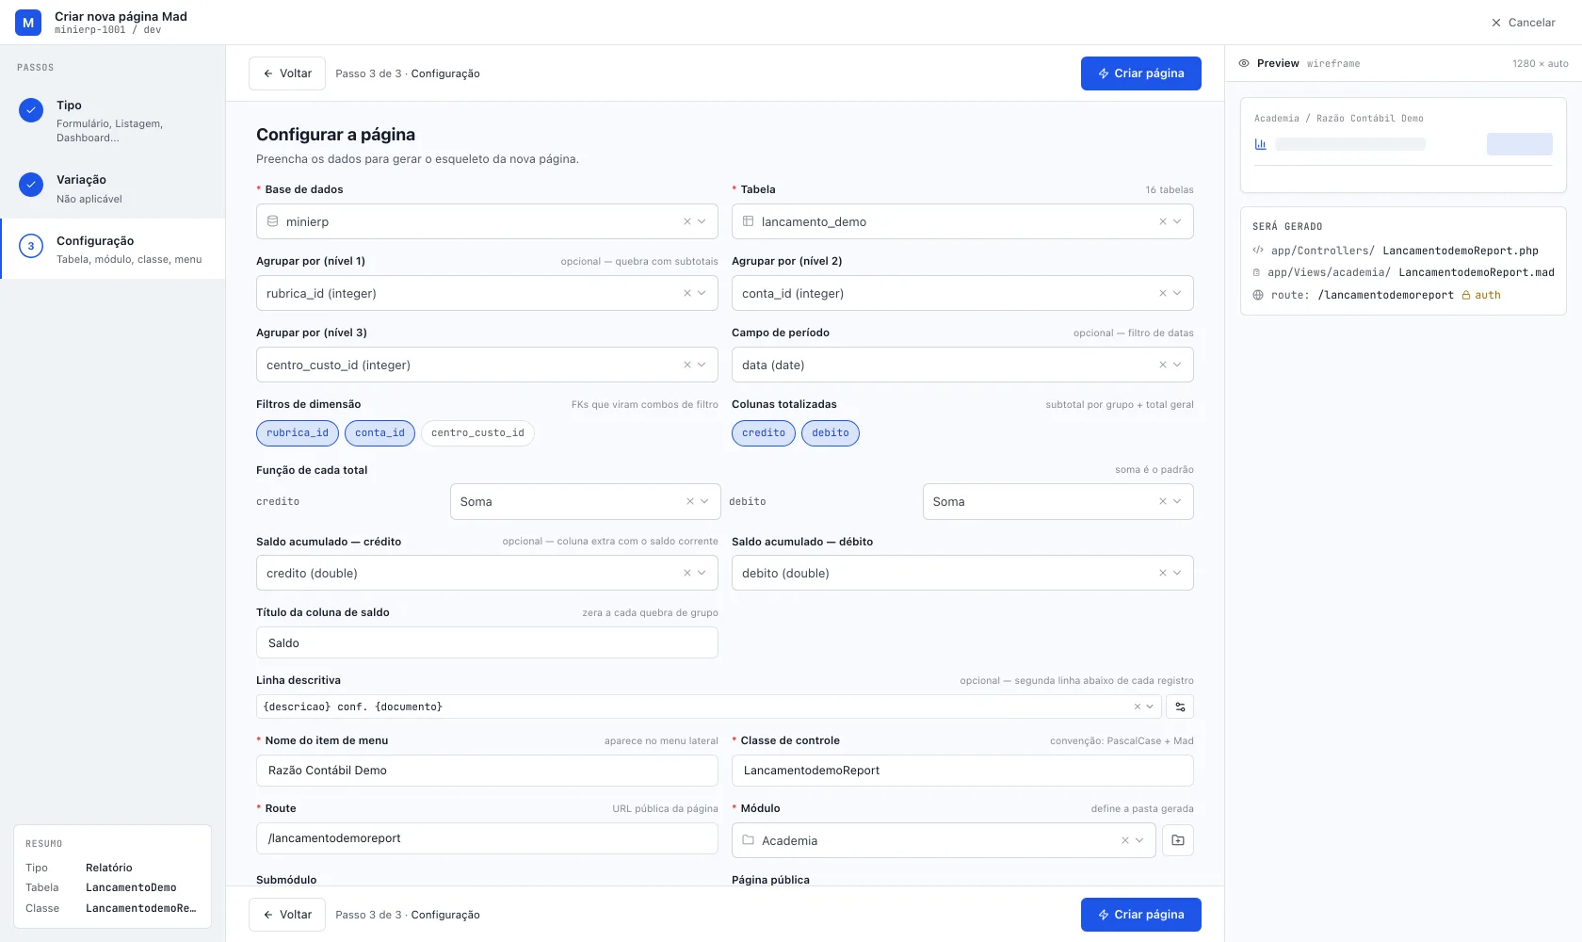1582x942 pixels.
Task: Focus the Route input field
Action: 487,837
